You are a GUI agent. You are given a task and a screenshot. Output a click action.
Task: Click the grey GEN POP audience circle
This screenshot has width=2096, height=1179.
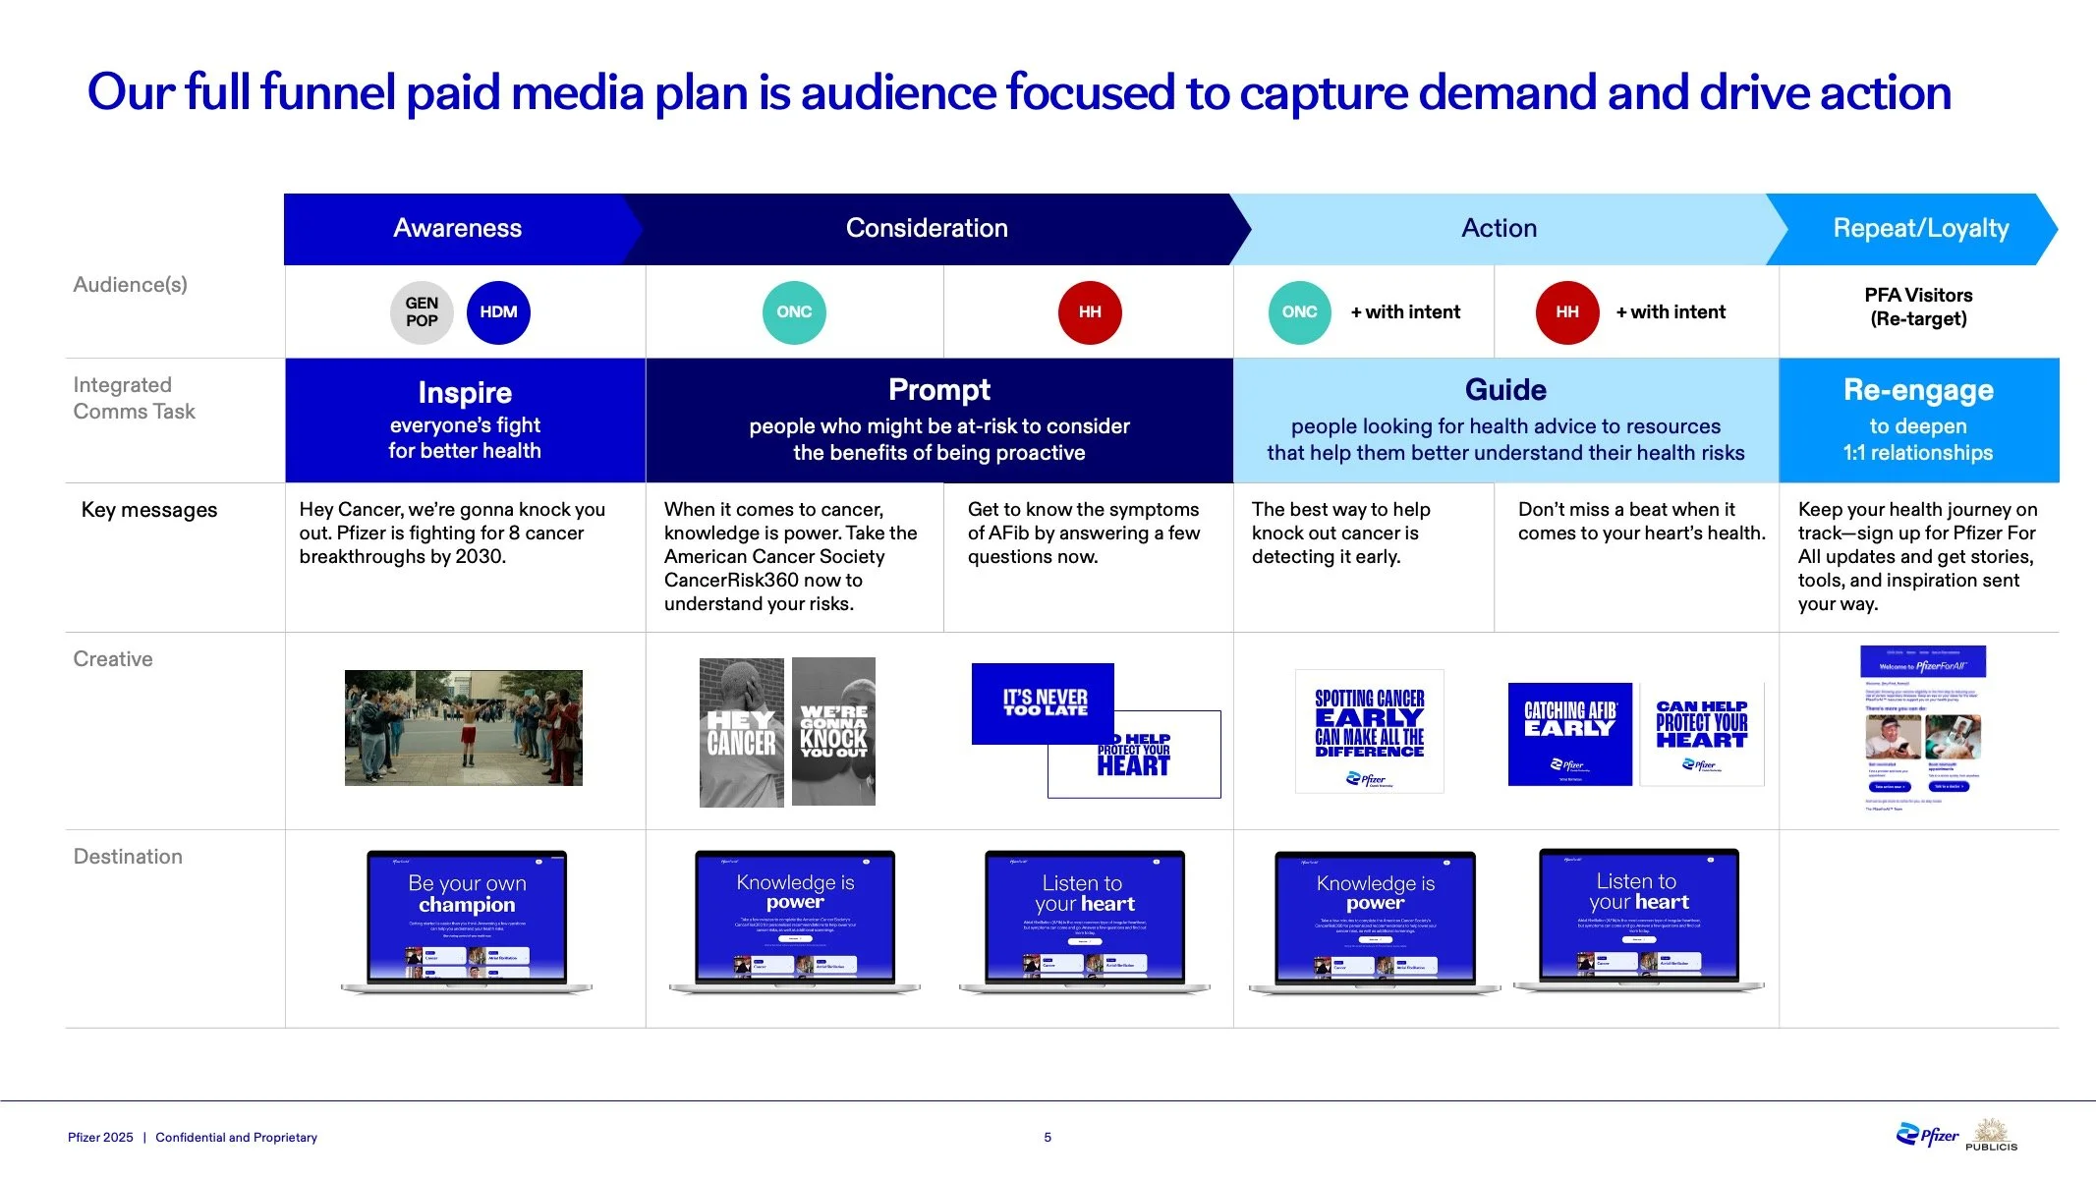click(422, 312)
